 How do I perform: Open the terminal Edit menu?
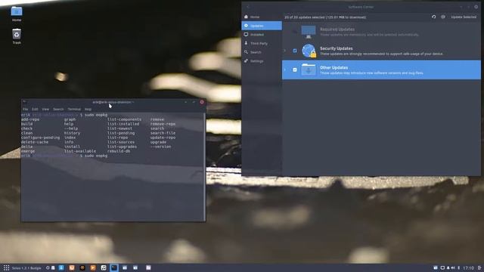pos(35,109)
